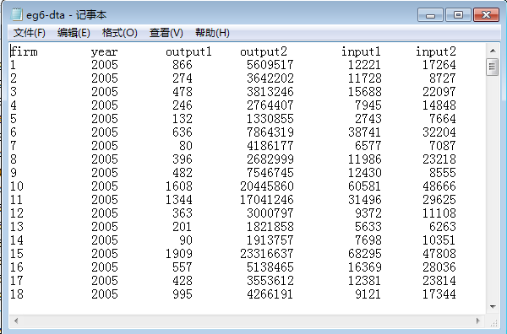Click the value 22097
This screenshot has height=334, width=507.
[439, 92]
